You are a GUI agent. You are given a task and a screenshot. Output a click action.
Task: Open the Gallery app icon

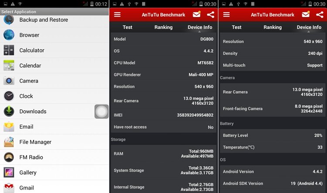[x=9, y=173]
